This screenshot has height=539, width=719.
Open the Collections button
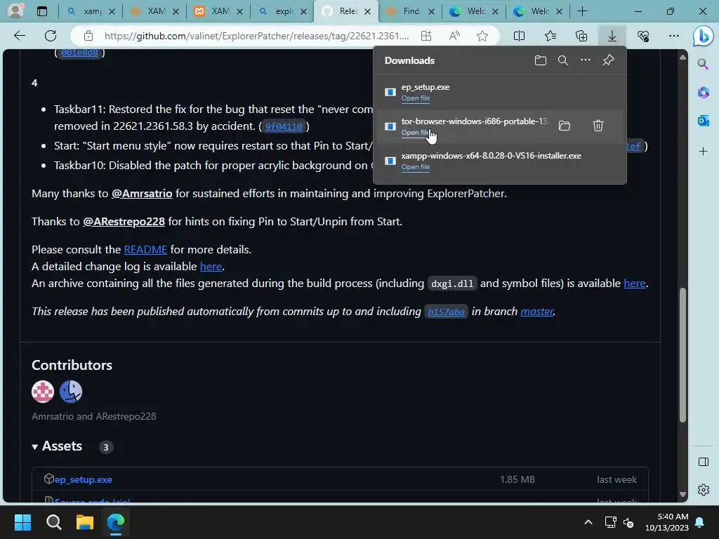(x=581, y=36)
